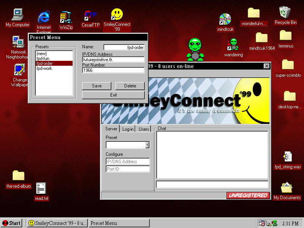Click the Name field in Preset Menu
Image resolution: width=304 pixels, height=228 pixels.
(x=124, y=47)
